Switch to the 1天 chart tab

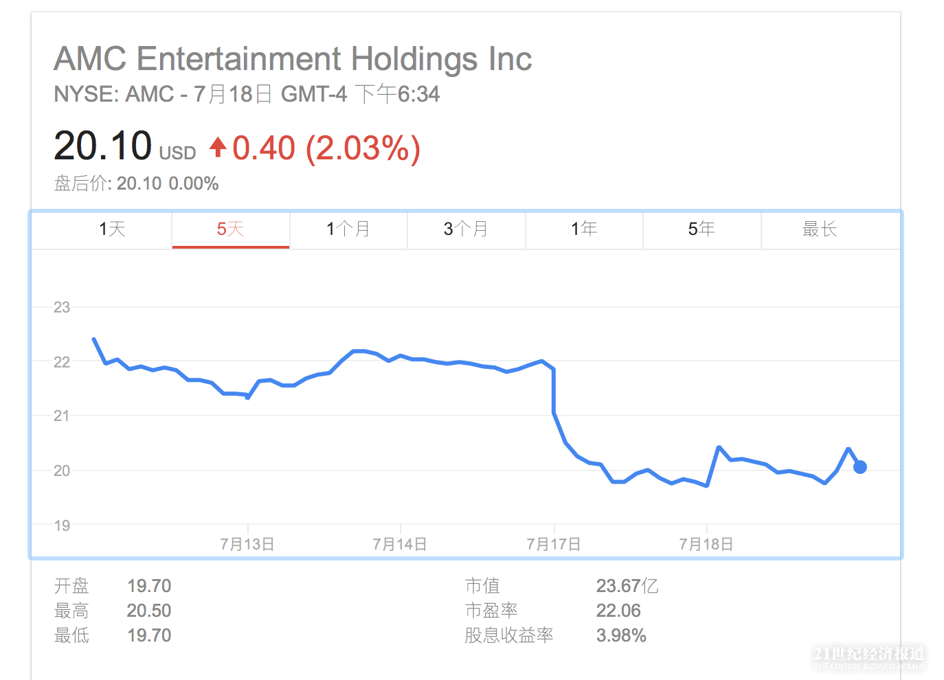point(112,229)
